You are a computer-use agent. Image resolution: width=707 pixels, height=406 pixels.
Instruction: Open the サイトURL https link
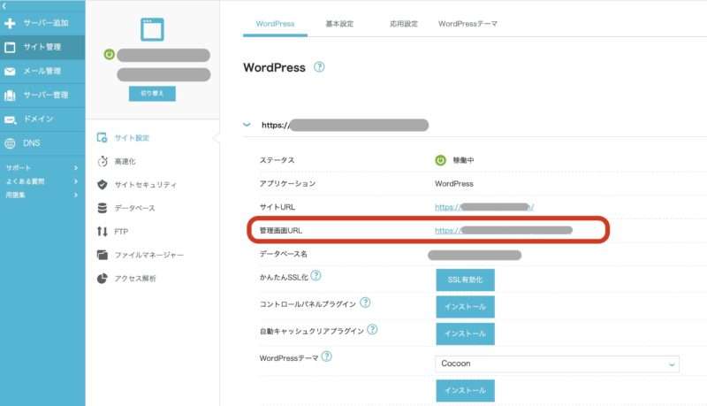click(x=484, y=207)
